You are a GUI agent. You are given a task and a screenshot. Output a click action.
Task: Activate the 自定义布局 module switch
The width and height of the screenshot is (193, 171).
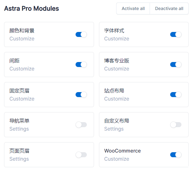176,125
